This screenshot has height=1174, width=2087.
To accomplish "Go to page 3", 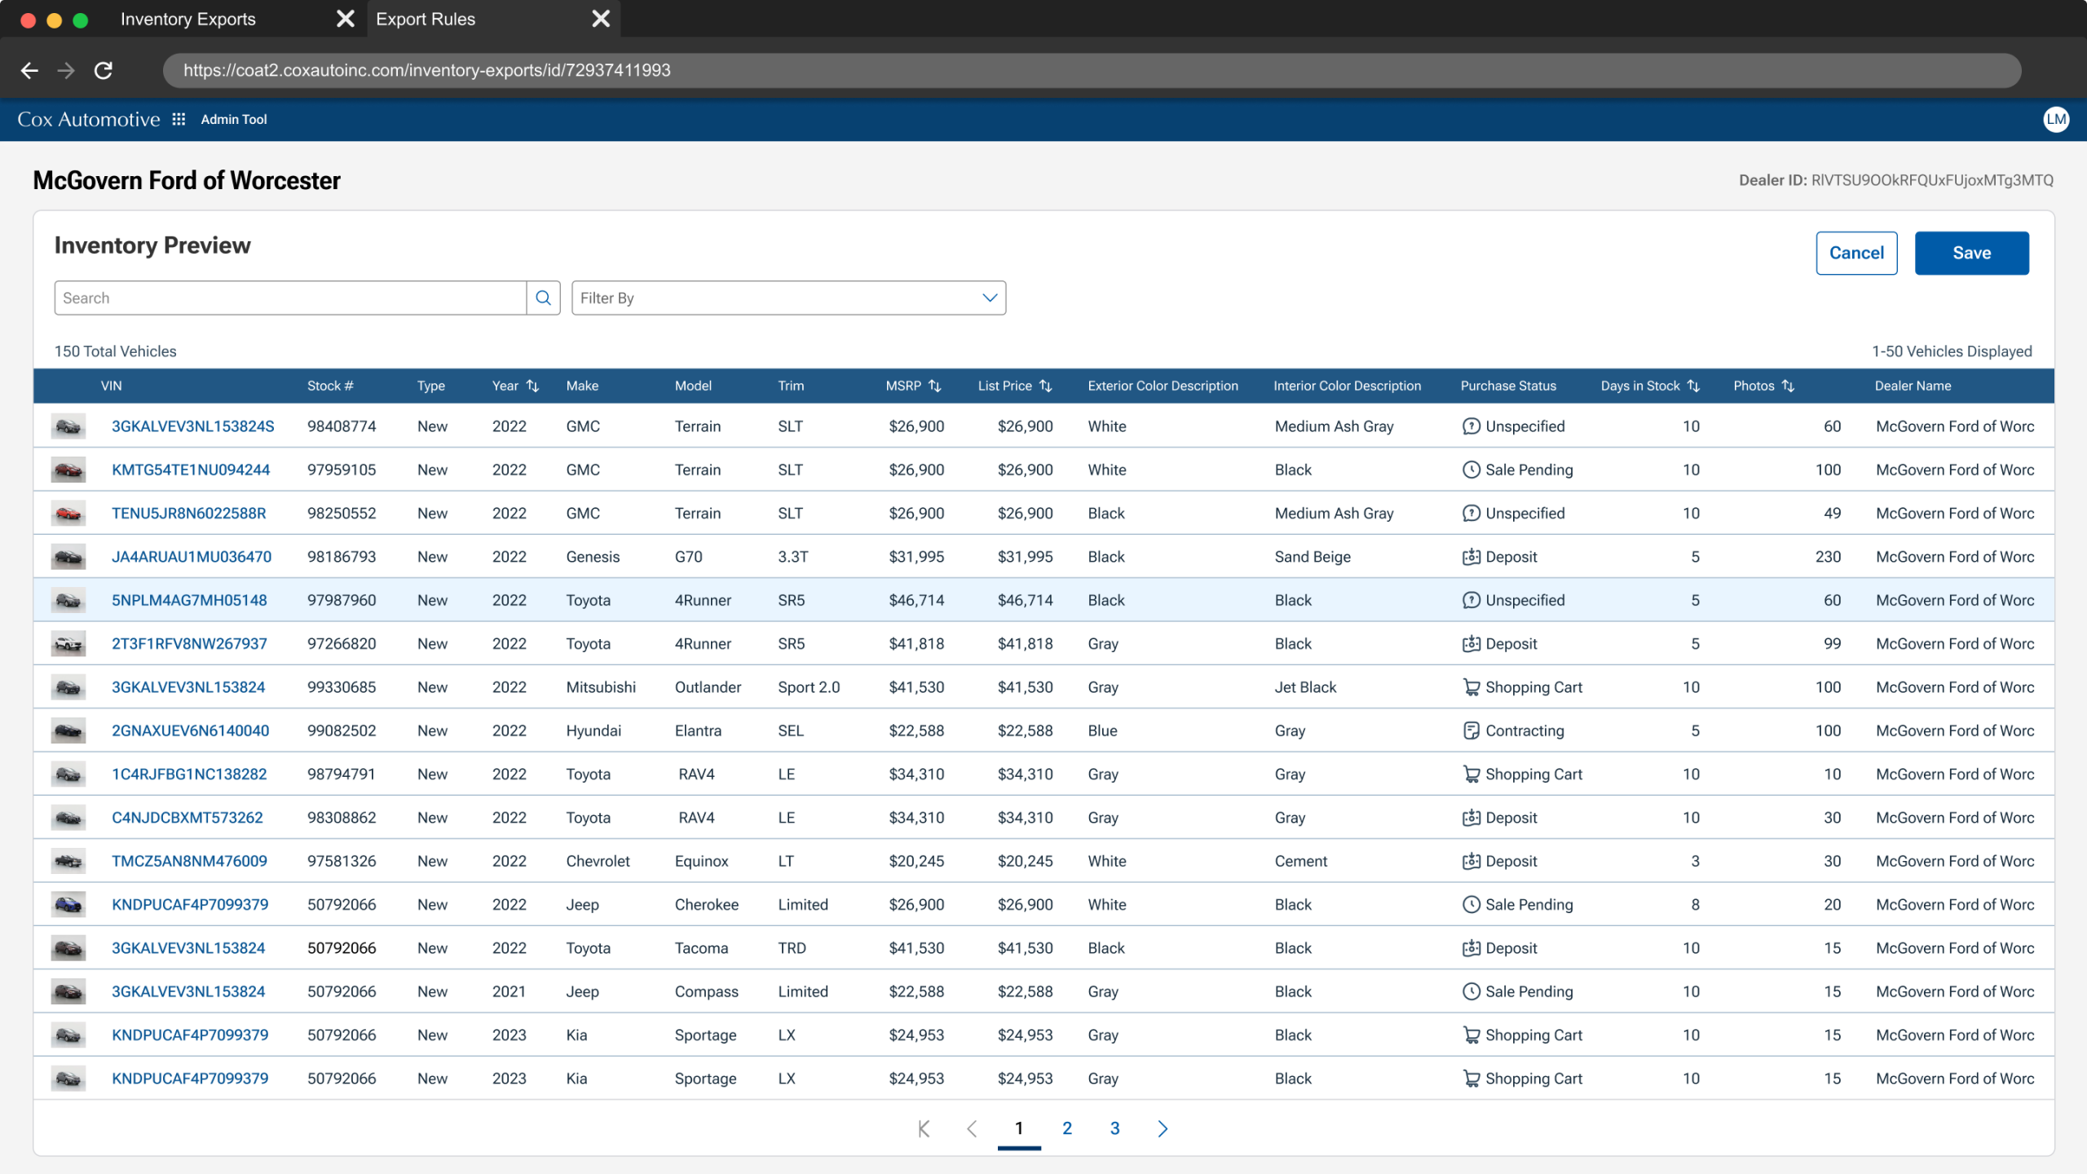I will coord(1114,1128).
